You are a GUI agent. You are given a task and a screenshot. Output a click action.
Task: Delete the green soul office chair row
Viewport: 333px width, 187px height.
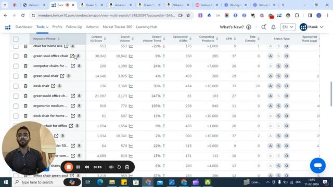25,56
